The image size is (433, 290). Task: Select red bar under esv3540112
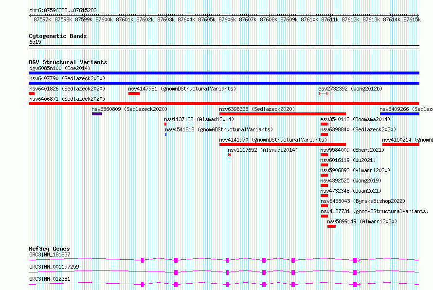coord(325,124)
